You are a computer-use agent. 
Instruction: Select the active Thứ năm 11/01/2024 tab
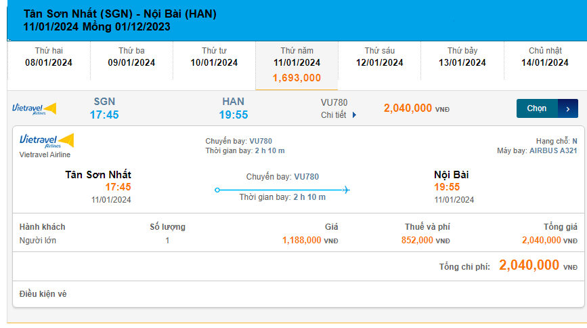point(297,57)
